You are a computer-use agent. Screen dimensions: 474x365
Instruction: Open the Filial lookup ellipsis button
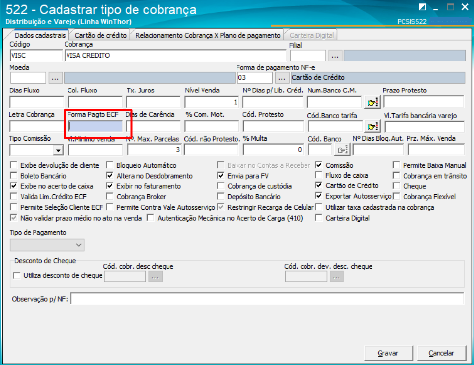(335, 56)
